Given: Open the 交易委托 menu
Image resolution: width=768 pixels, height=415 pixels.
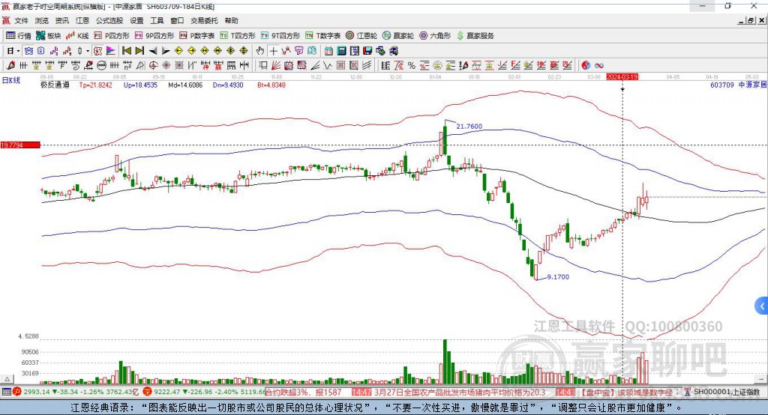Looking at the screenshot, I should 204,20.
